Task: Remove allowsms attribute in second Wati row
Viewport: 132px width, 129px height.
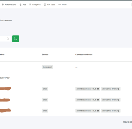Action: [118, 100]
